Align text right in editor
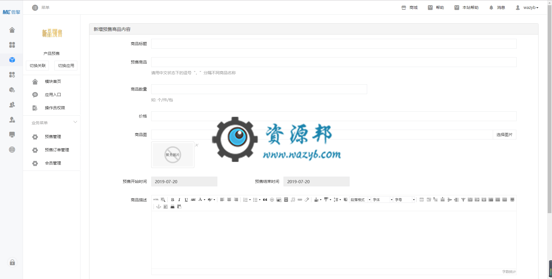This screenshot has height=279, width=552. [236, 200]
